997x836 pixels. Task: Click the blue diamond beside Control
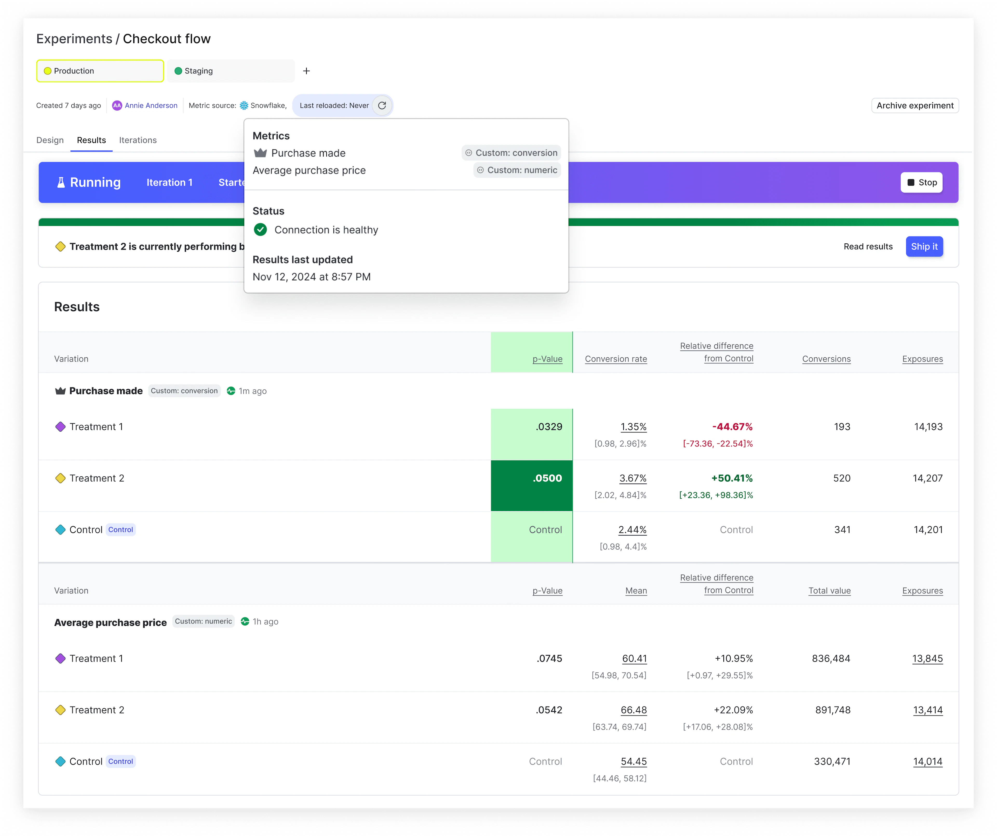pos(60,530)
